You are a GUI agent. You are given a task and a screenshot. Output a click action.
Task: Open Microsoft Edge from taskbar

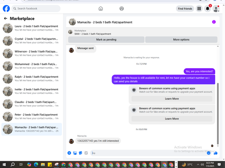click(36, 165)
